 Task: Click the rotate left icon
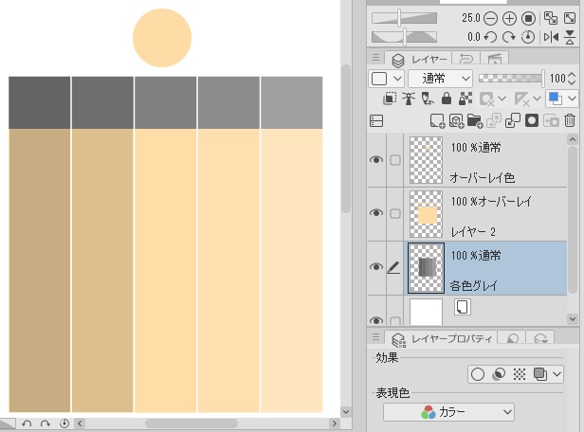coord(490,38)
